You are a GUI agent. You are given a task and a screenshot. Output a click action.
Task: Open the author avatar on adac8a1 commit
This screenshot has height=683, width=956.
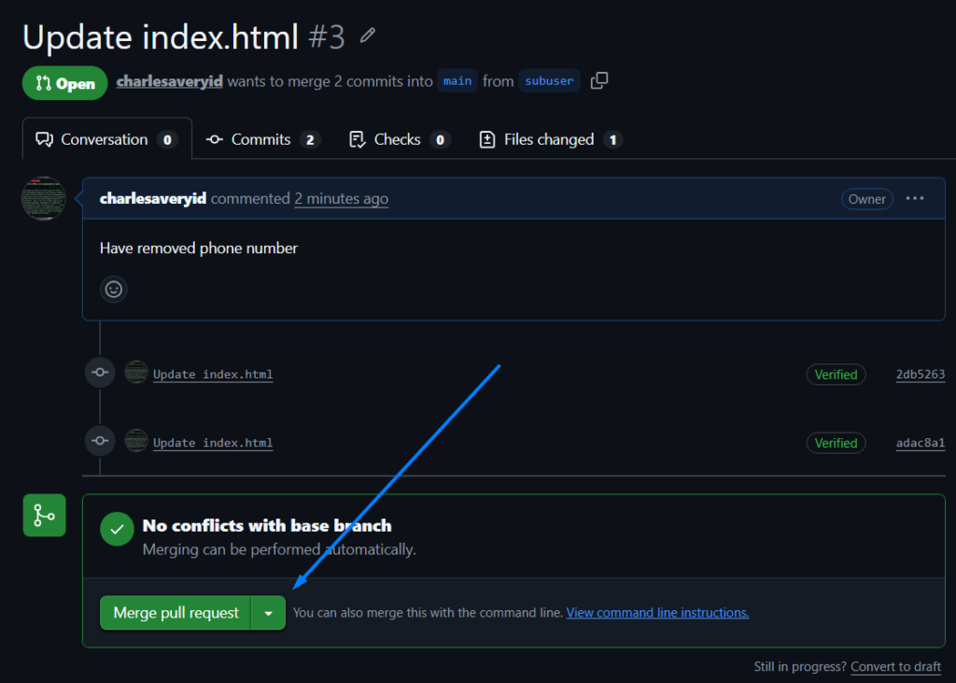coord(136,441)
